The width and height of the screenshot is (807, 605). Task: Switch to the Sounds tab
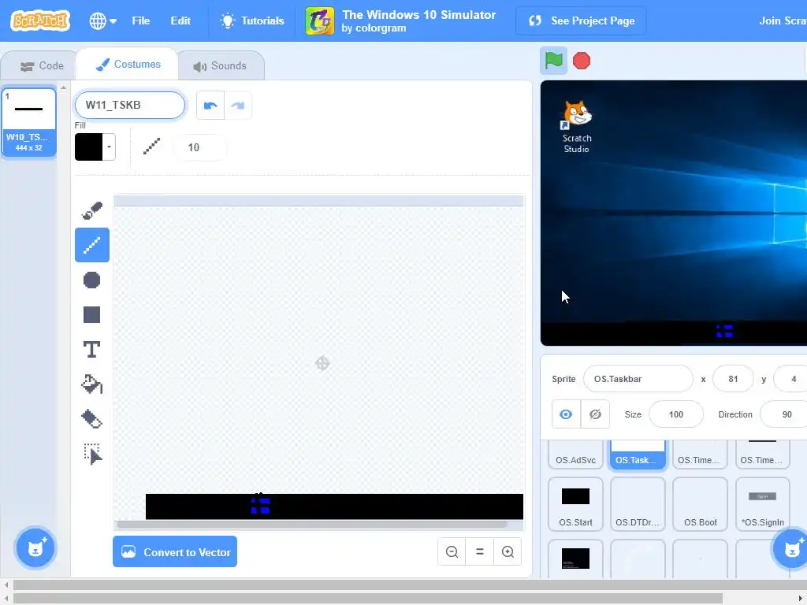[220, 66]
